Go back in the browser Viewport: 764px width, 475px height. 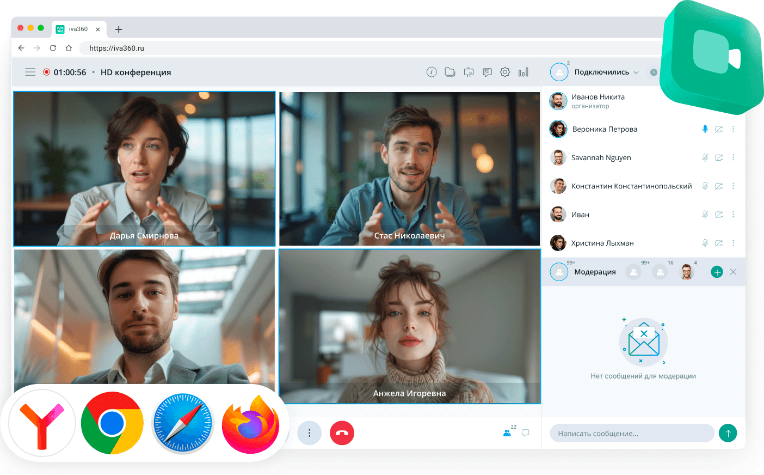(21, 48)
